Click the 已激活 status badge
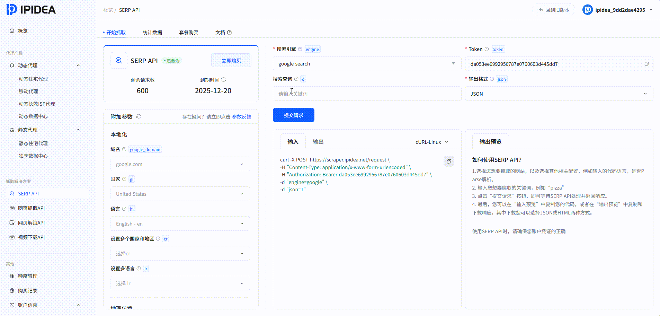 pyautogui.click(x=172, y=61)
